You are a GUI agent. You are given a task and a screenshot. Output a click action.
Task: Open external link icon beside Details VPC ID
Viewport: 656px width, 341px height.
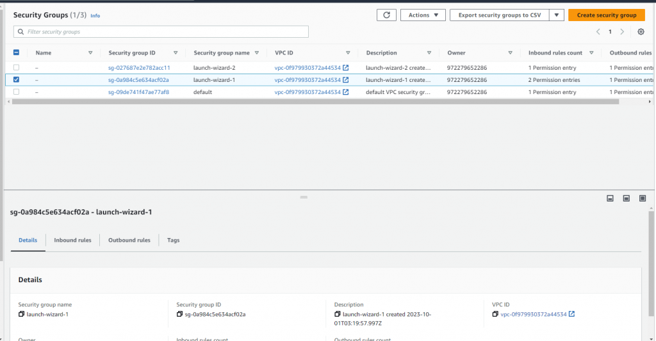click(x=571, y=314)
